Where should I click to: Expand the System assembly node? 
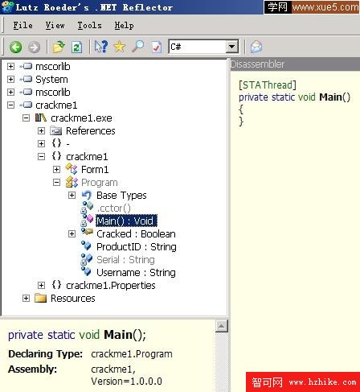10,79
